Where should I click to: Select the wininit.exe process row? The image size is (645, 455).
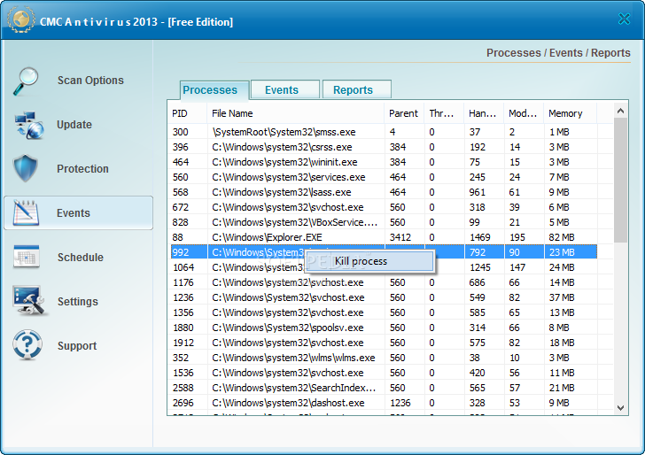(x=383, y=162)
